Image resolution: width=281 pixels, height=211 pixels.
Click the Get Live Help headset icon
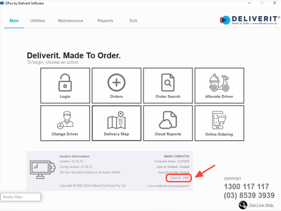[243, 205]
